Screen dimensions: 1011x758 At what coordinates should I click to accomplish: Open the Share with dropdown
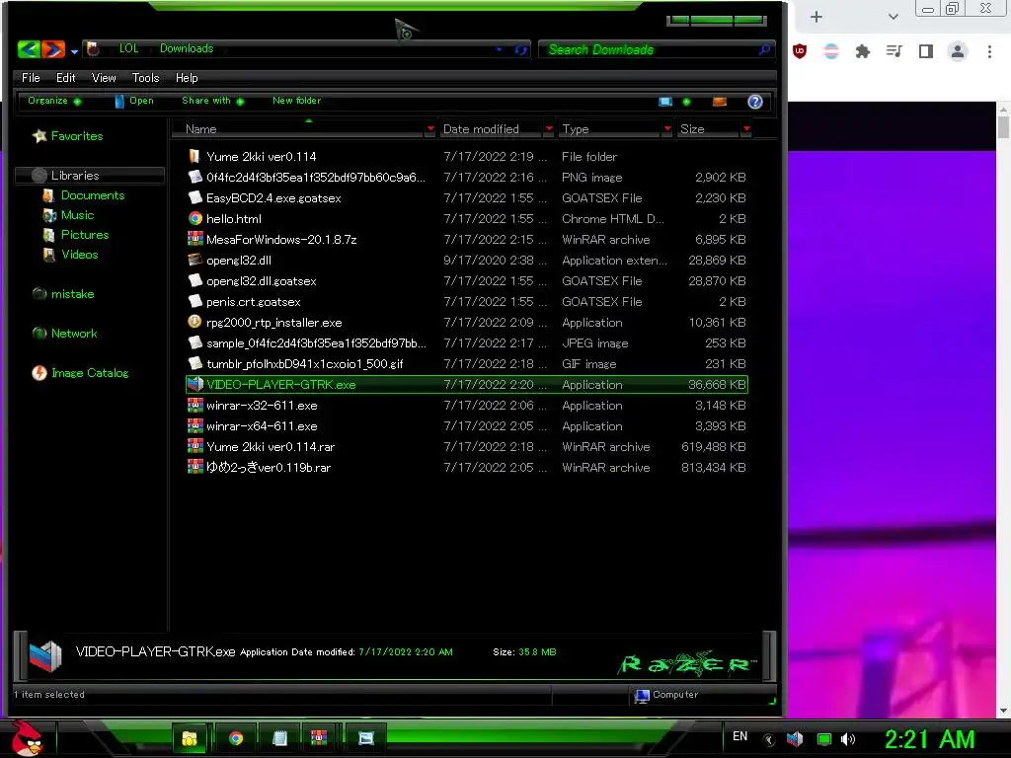[x=213, y=101]
